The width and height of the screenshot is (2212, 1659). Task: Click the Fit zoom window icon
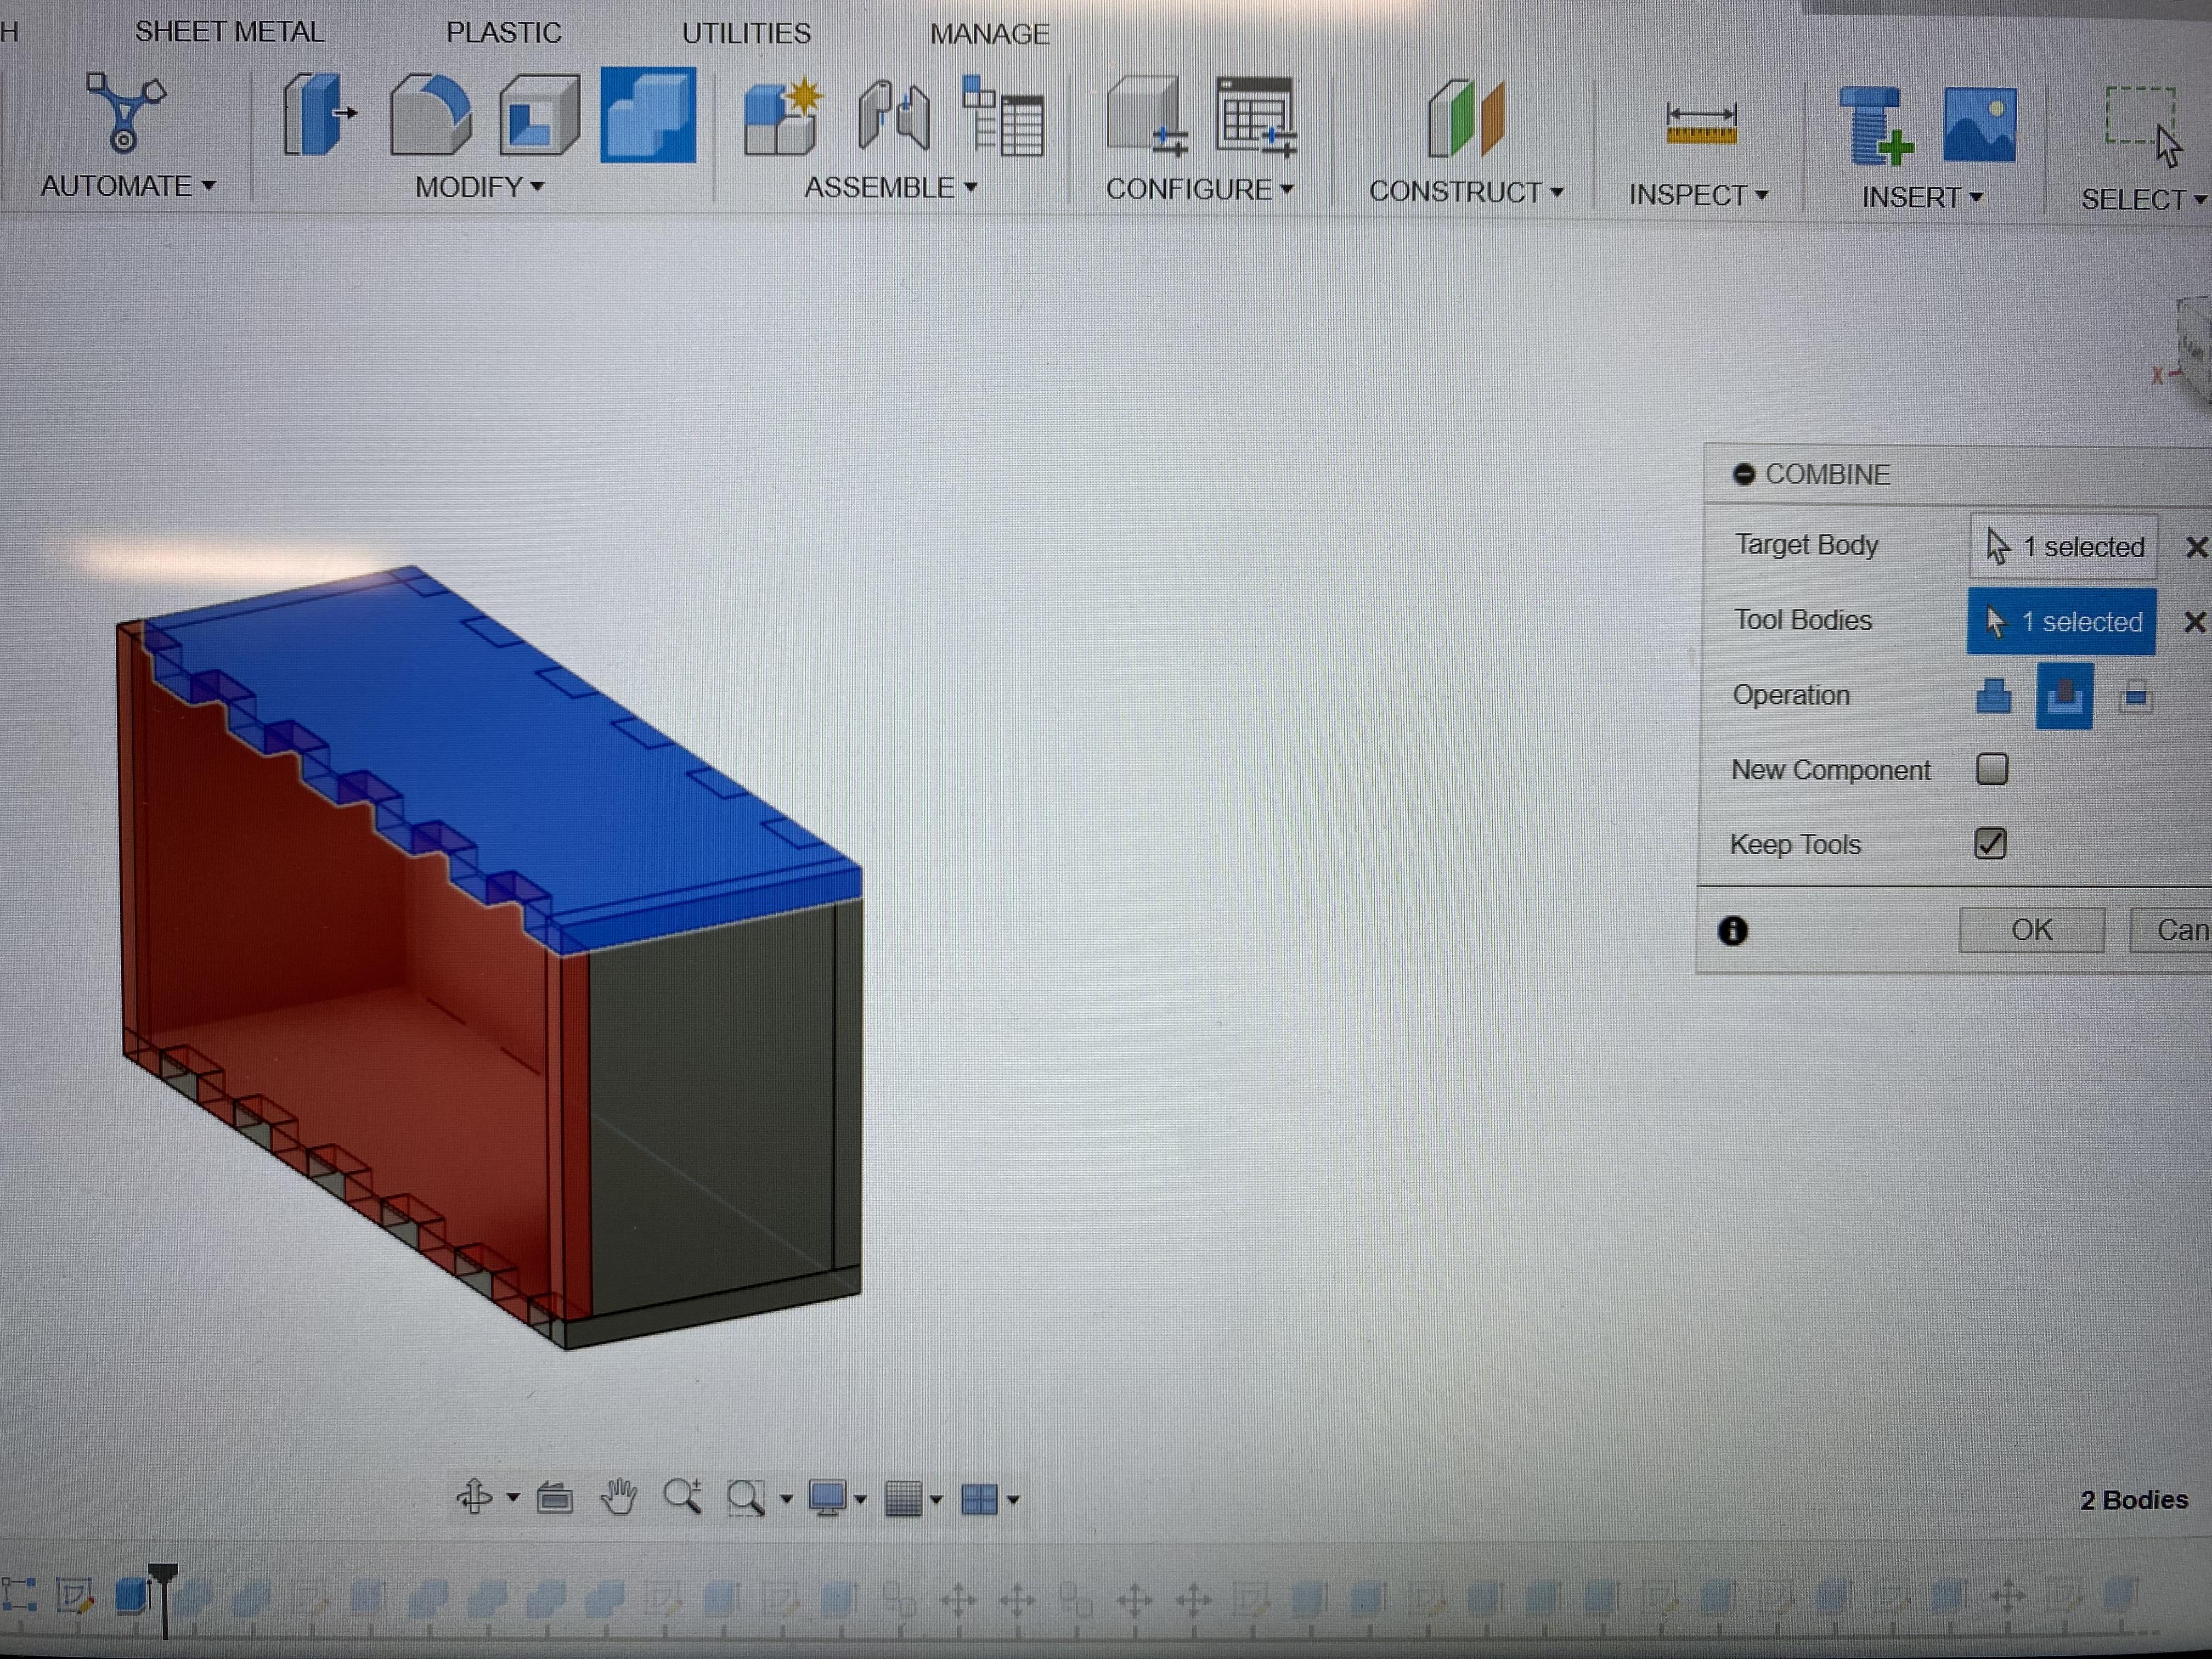746,1498
